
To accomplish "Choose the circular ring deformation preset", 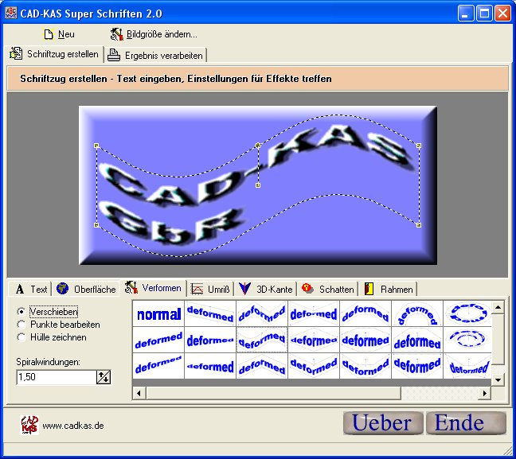I will (x=464, y=313).
